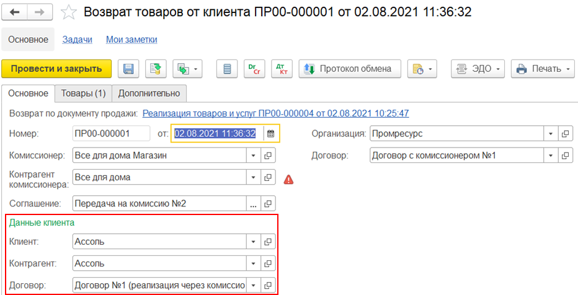The image size is (578, 295).
Task: Open Мои заметки link
Action: coord(131,40)
